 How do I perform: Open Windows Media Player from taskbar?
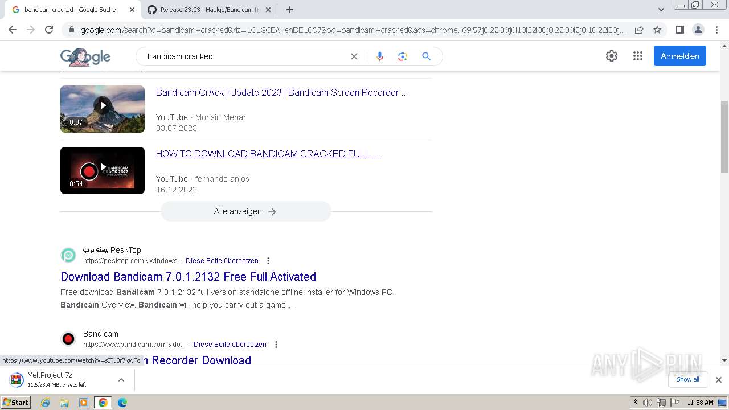pyautogui.click(x=84, y=403)
